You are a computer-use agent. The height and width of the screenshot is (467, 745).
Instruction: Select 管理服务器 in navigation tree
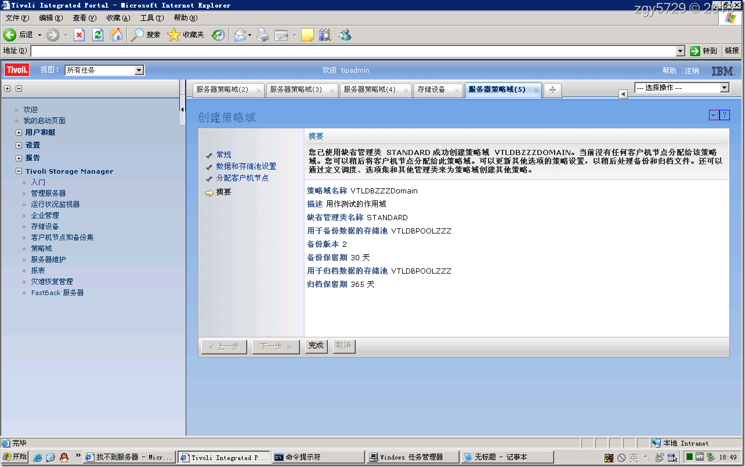point(48,193)
